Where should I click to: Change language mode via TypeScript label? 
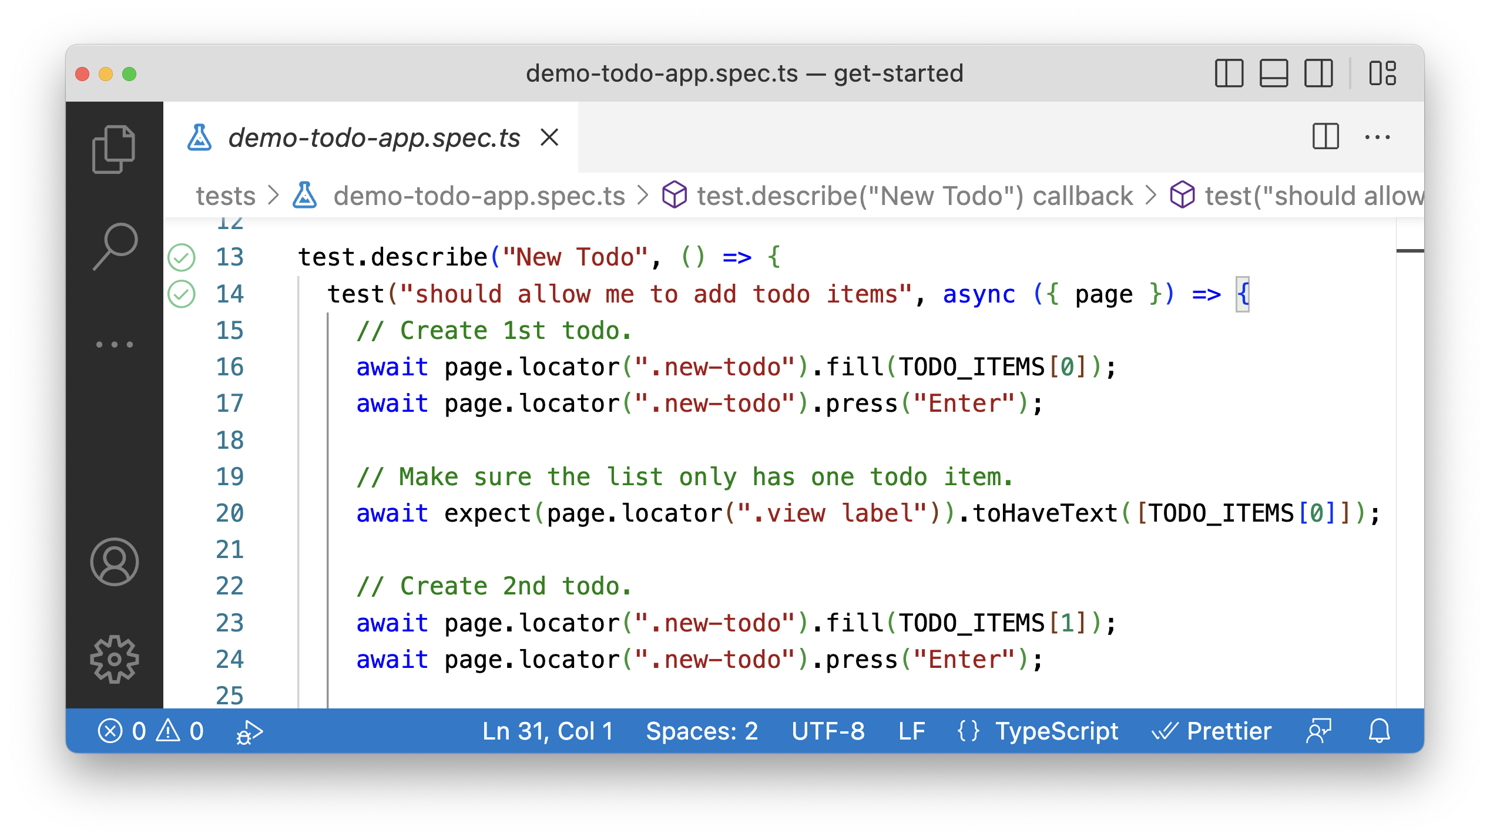(1056, 731)
